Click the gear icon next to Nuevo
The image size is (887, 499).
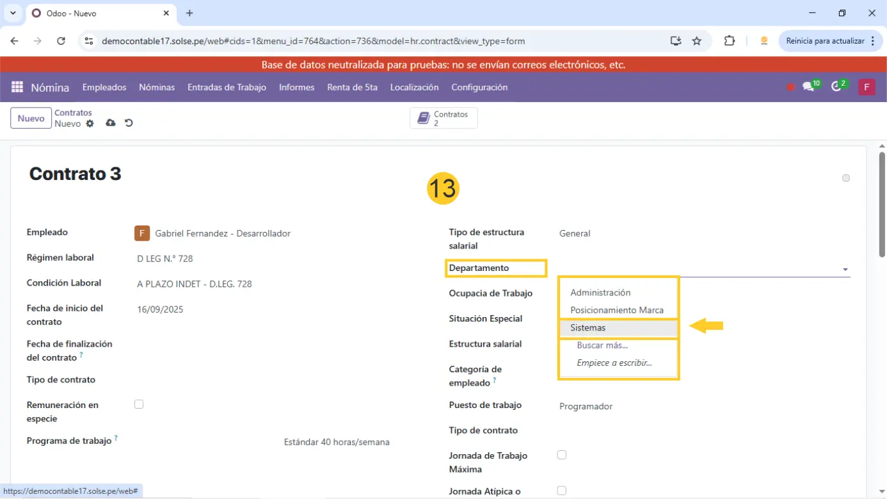coord(90,124)
